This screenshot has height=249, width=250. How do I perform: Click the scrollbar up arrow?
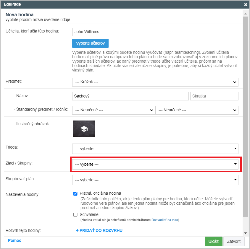tap(246, 14)
